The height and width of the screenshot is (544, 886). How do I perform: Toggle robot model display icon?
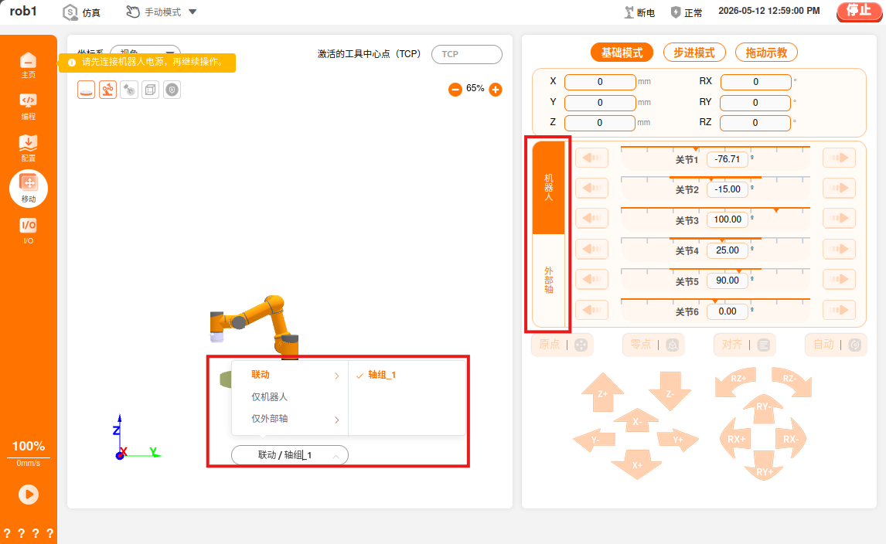108,90
